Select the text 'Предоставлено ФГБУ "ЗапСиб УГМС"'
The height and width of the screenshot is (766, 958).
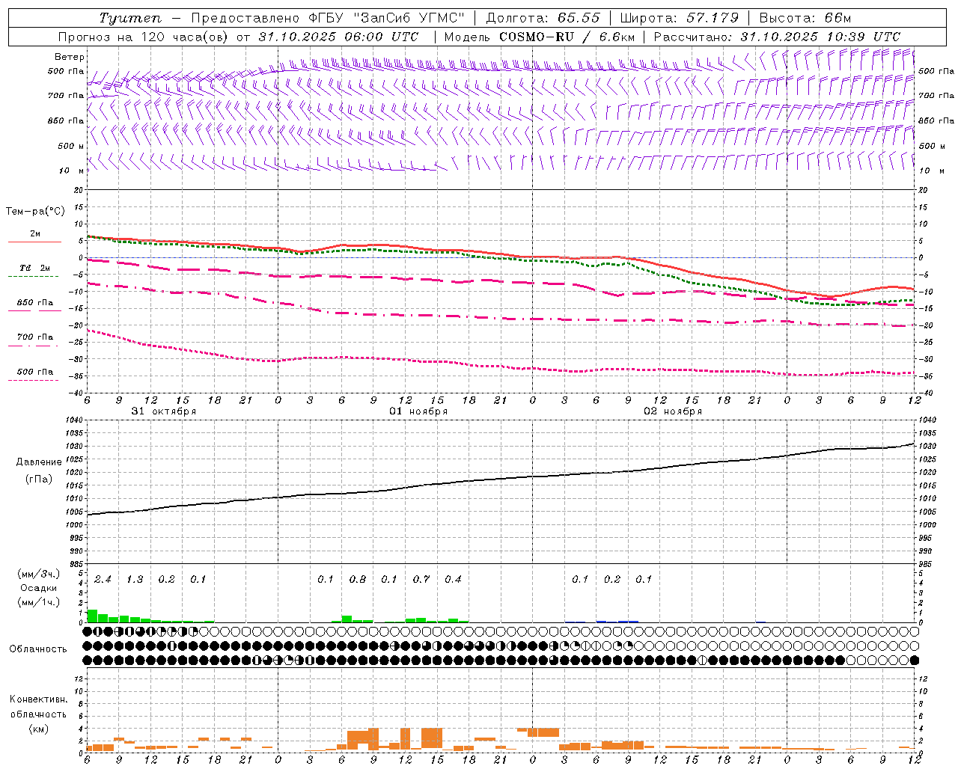[328, 18]
